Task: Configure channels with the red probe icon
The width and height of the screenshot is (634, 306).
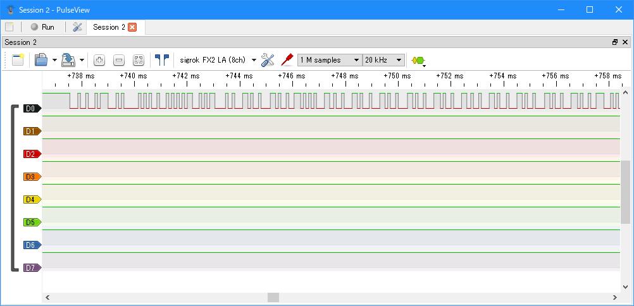Action: coord(287,60)
